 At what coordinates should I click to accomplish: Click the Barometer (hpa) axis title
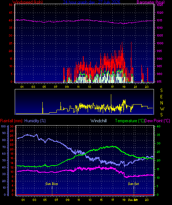pos(151,2)
